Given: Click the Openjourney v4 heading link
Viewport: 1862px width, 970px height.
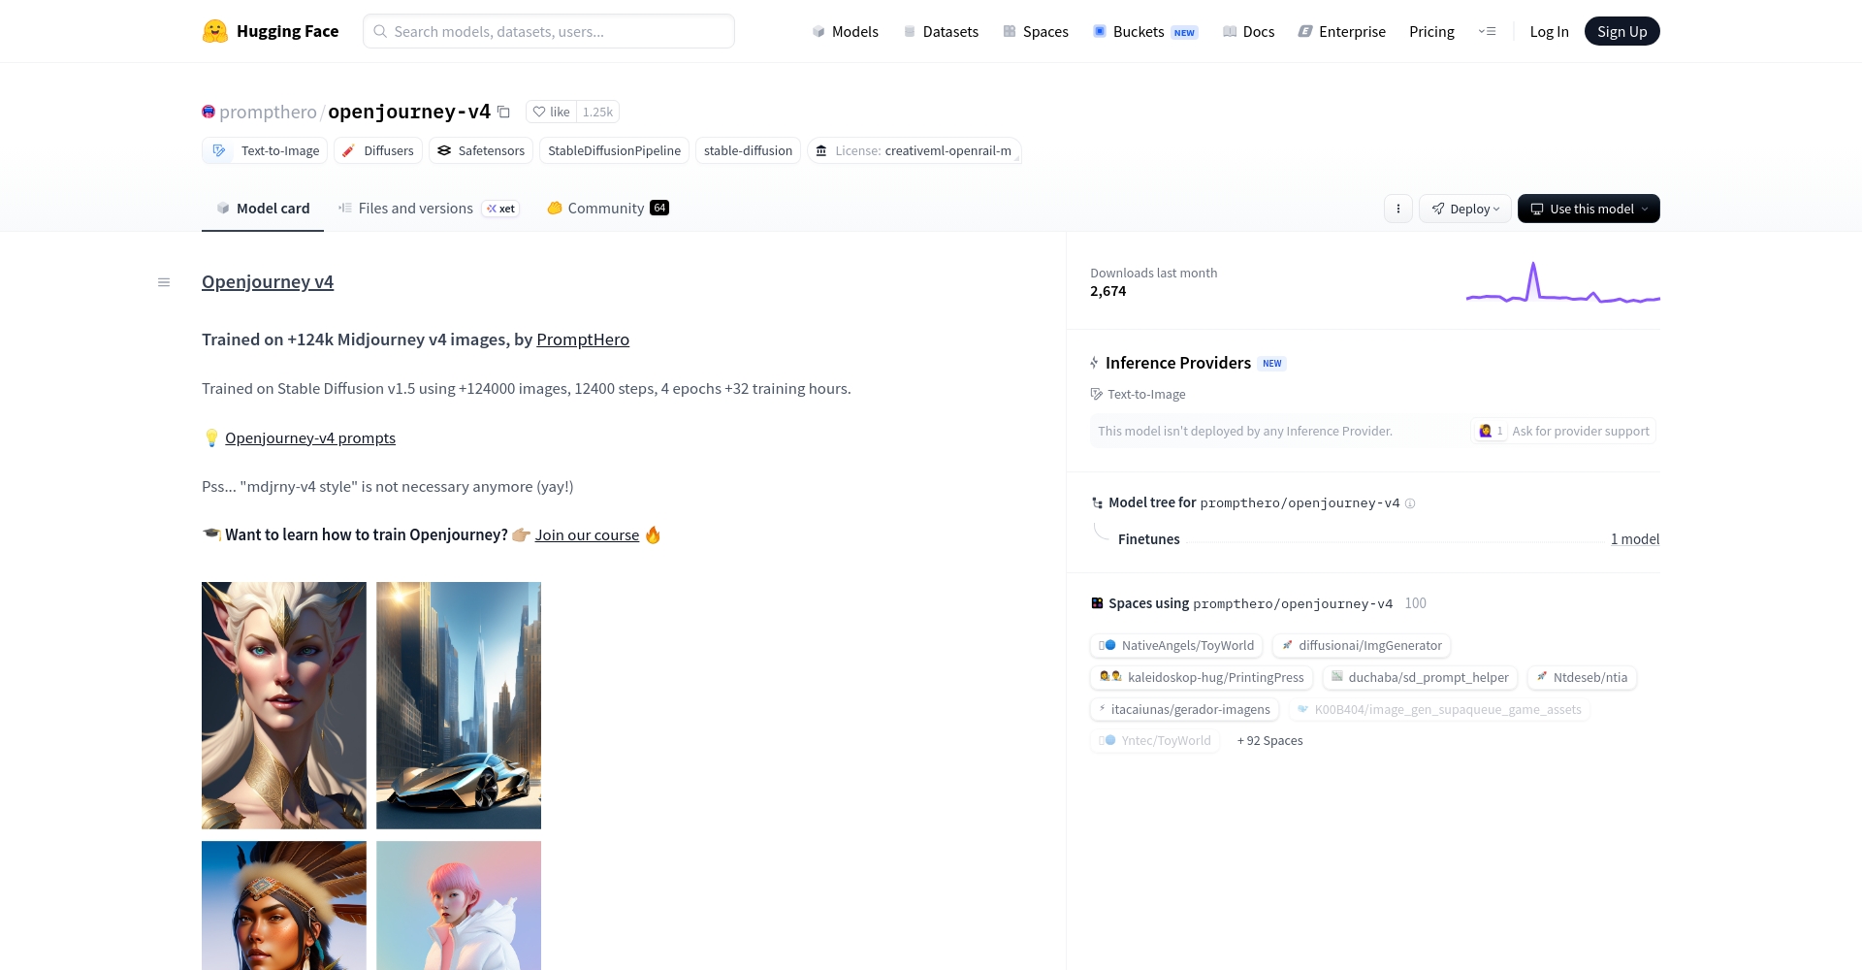Looking at the screenshot, I should coord(268,282).
